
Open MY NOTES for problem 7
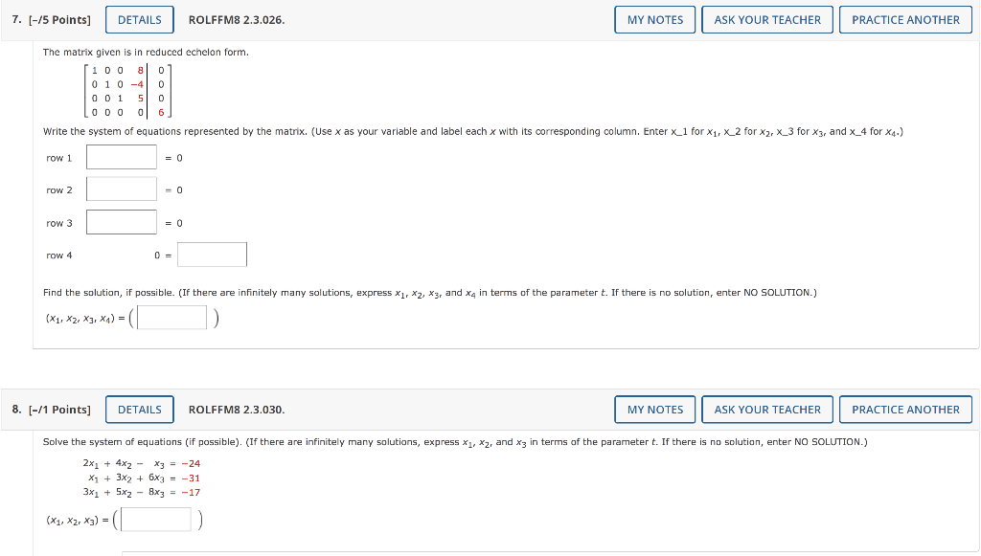point(654,19)
